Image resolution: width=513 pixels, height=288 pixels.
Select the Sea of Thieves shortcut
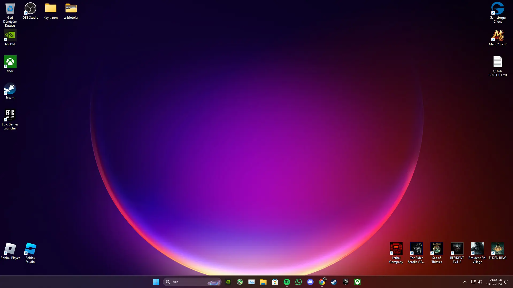click(437, 253)
